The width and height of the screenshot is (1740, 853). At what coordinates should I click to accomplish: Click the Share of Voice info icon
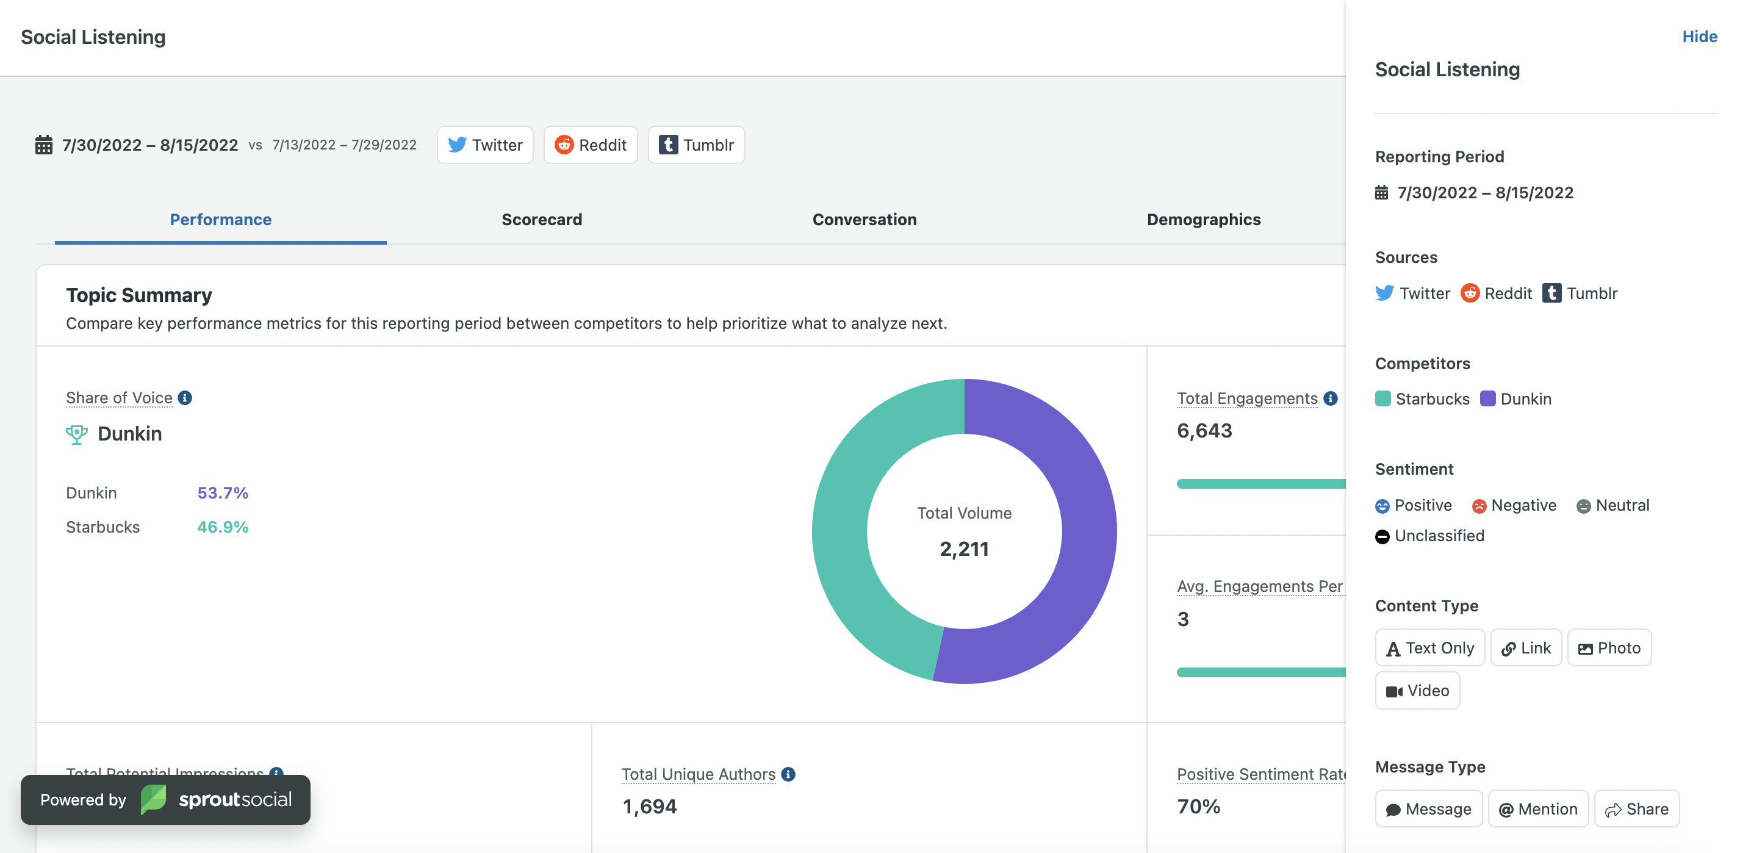pos(185,398)
